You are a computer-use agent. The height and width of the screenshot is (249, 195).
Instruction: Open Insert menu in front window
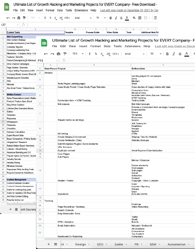pos(83,46)
